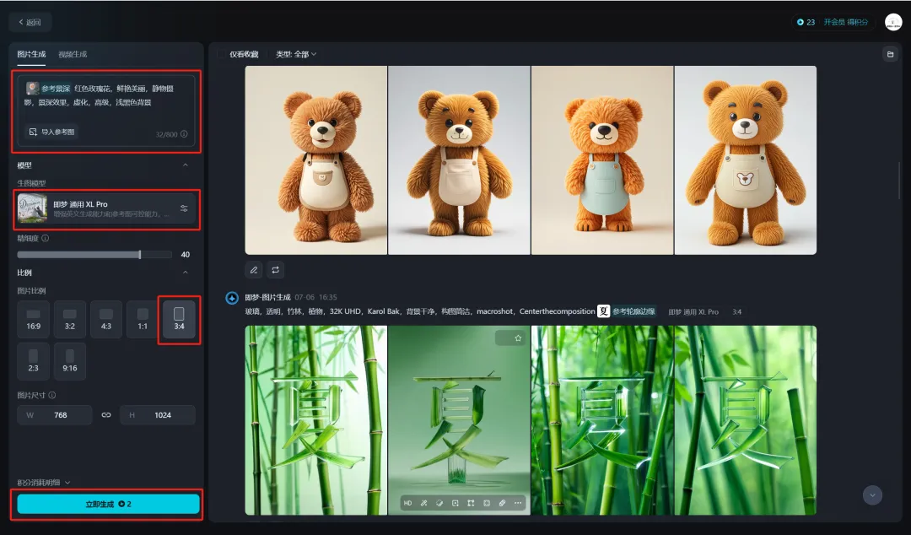The width and height of the screenshot is (911, 535).
Task: Click the link icon between width and height
Action: pos(106,414)
